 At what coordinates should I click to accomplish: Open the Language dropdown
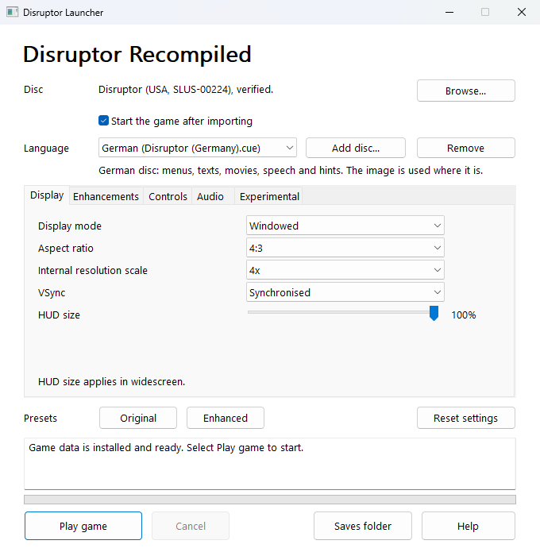pyautogui.click(x=198, y=148)
